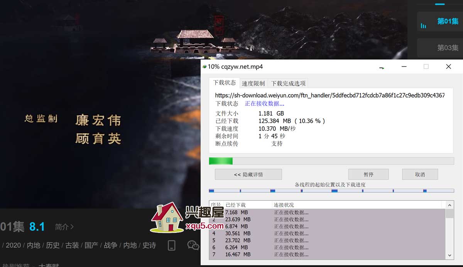463x267 pixels.
Task: Click the 正在接收数据... status text in blue
Action: point(265,104)
